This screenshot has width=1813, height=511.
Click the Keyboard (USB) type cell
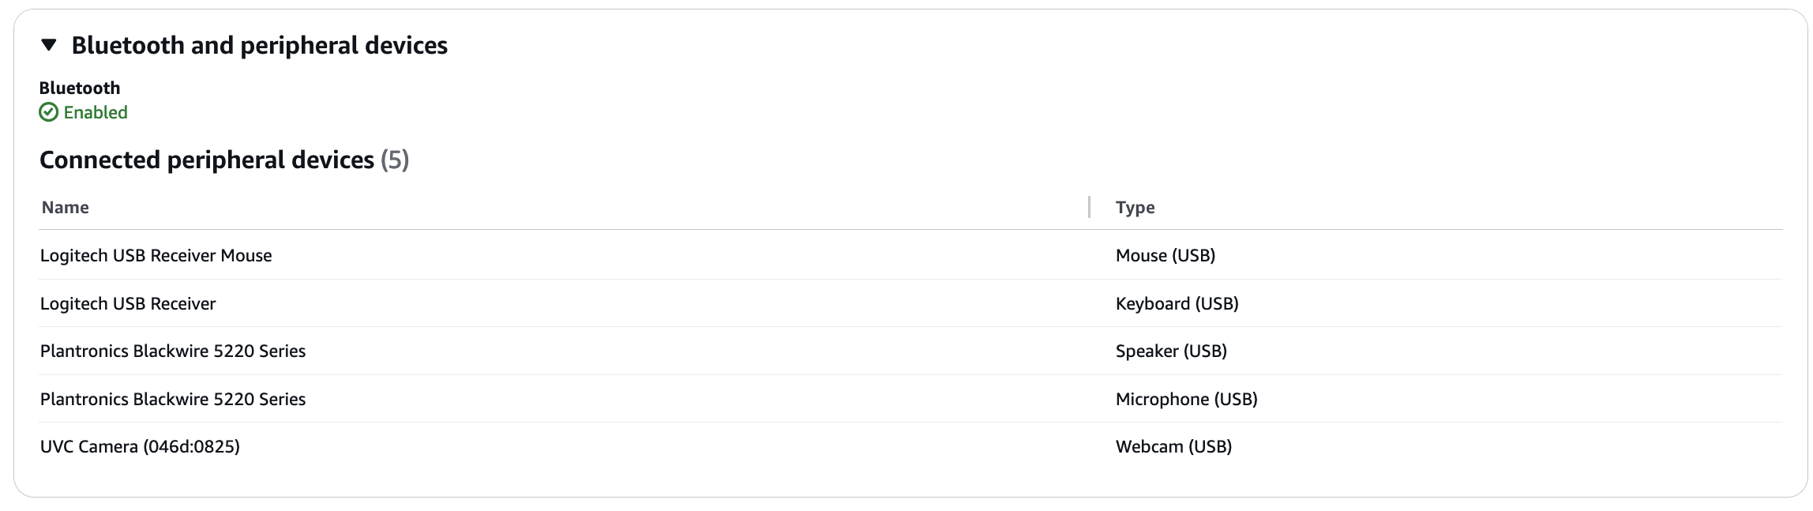click(1177, 303)
